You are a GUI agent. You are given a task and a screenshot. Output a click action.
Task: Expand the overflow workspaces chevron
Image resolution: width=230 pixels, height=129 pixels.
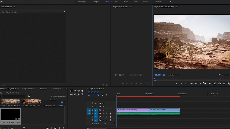click(171, 2)
